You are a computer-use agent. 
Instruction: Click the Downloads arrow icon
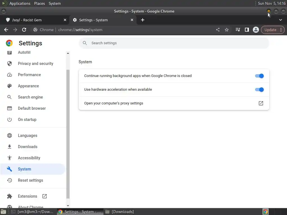[x=10, y=147]
